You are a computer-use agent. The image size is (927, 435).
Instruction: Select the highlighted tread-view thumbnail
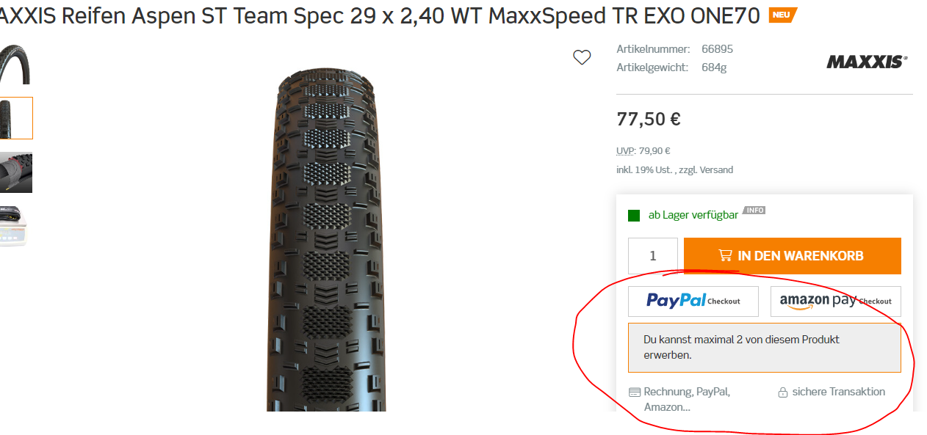point(15,118)
